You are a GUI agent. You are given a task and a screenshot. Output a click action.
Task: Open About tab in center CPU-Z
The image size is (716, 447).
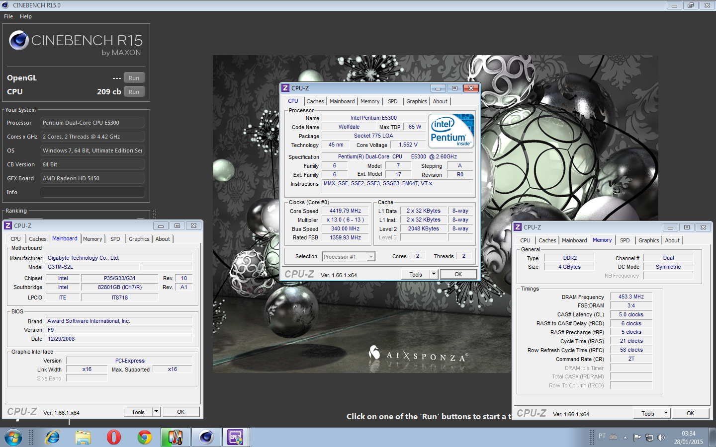pos(440,101)
